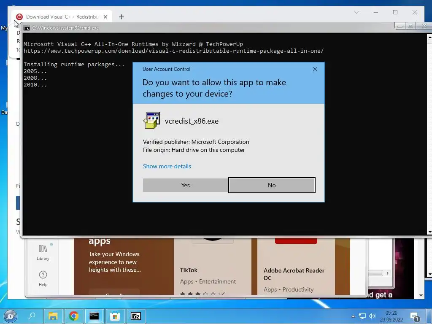Select the Download Visual C++ Redistributable tab
Image resolution: width=432 pixels, height=324 pixels.
tap(62, 17)
